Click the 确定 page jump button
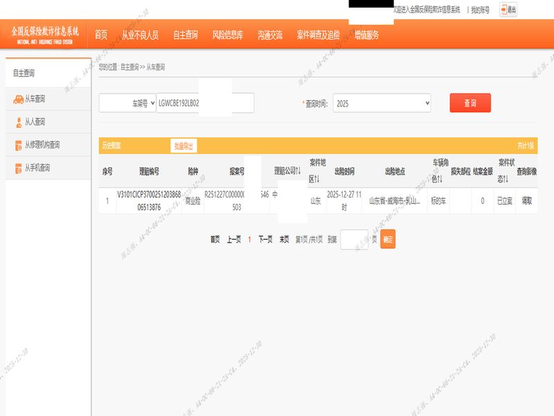 [x=388, y=239]
